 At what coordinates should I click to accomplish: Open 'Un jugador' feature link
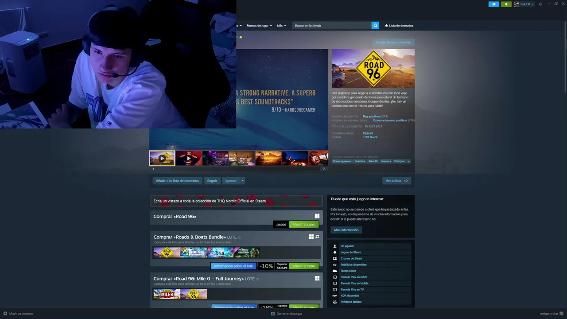pos(347,246)
